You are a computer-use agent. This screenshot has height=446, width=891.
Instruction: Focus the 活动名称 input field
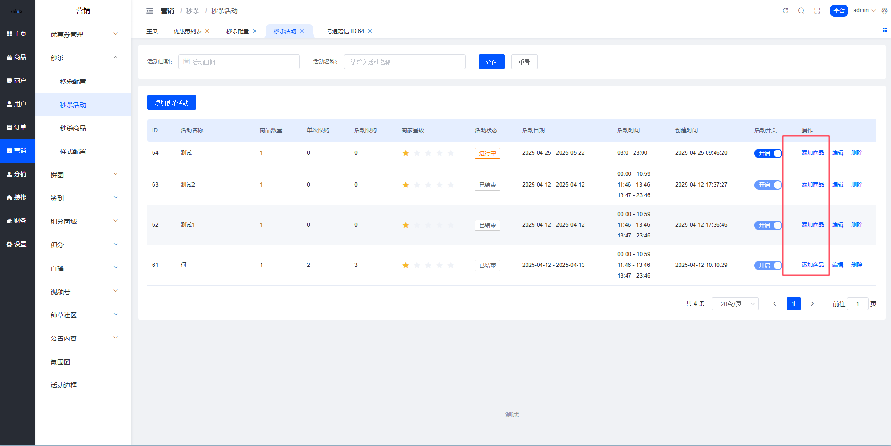[x=404, y=62]
